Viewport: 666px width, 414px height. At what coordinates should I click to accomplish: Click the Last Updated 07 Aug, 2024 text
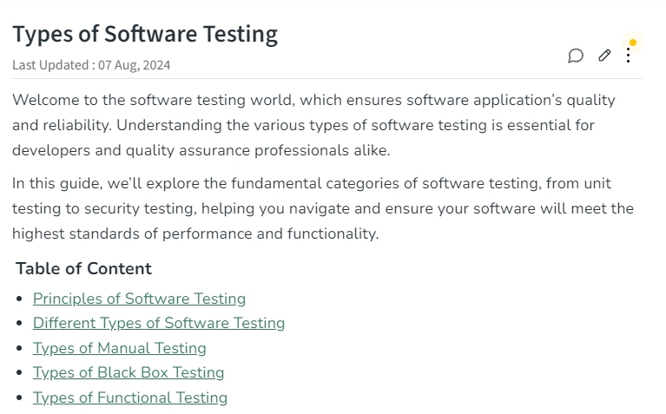pos(91,65)
